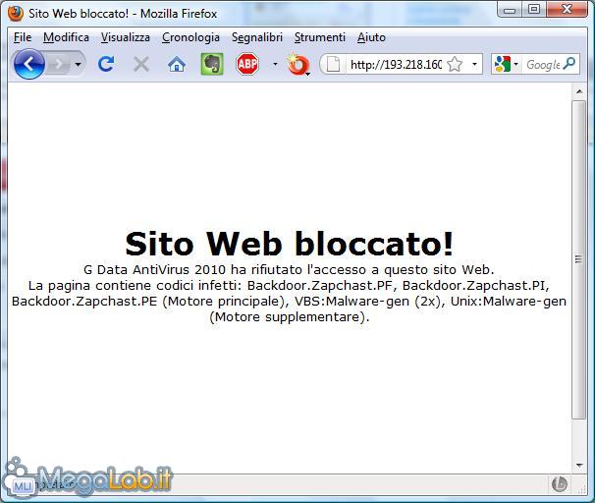Go back with the blue Back arrow
Viewport: 595px width, 503px height.
pos(29,64)
